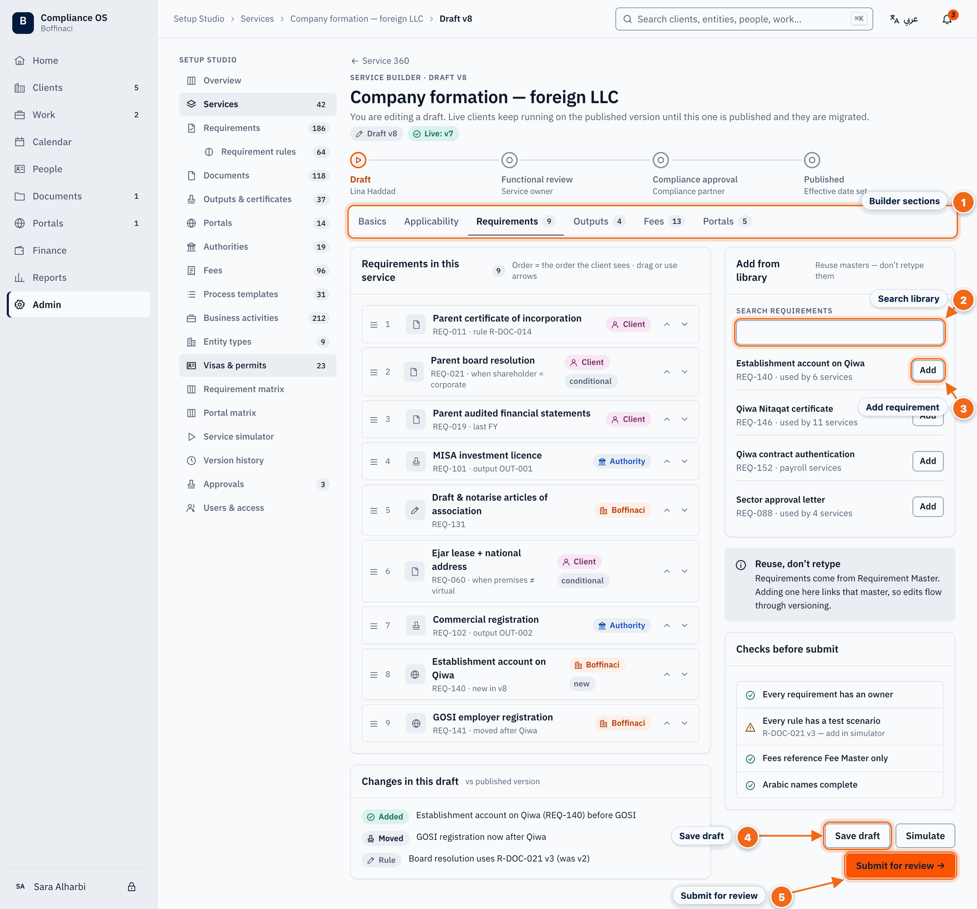This screenshot has width=977, height=909.
Task: Click the Functional review step circle
Action: 509,160
